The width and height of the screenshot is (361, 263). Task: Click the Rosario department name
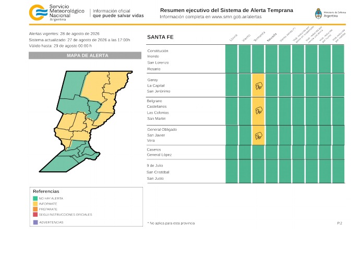pyautogui.click(x=154, y=69)
